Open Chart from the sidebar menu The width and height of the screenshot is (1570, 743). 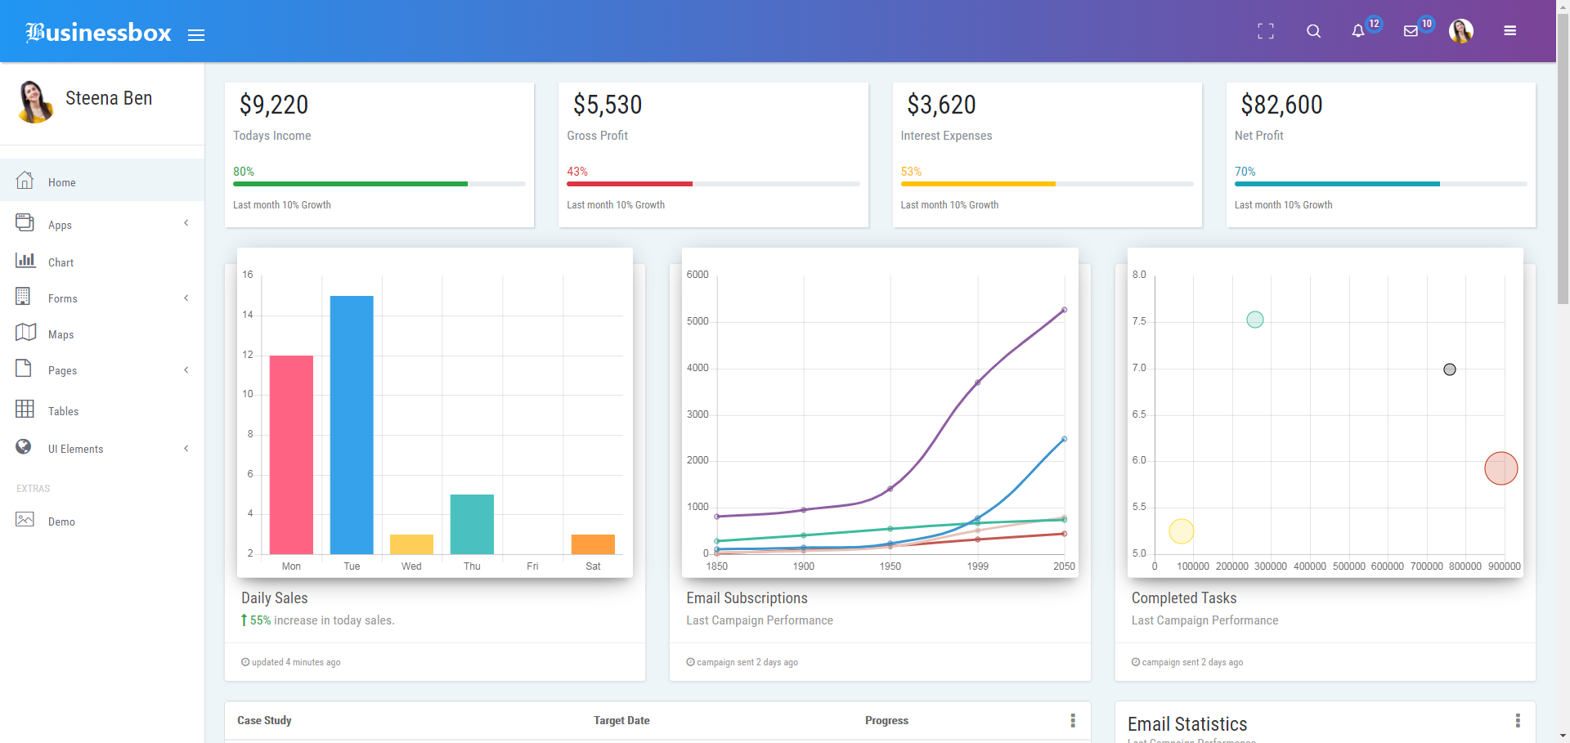61,262
